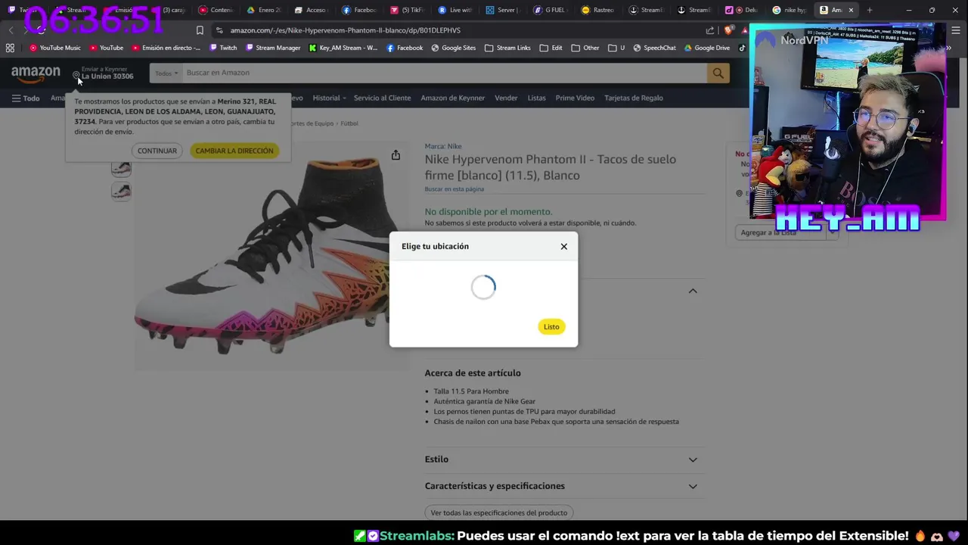Open YouTube Music bookmark
Screen dimensions: 968x545
pos(55,48)
